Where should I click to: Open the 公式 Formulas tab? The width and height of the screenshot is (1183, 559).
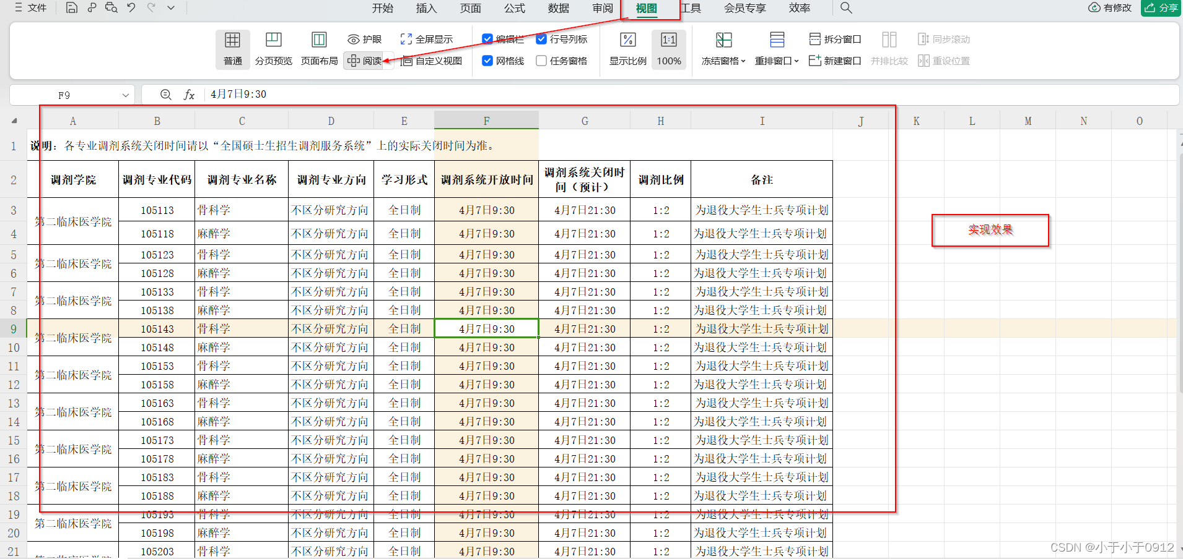point(514,8)
